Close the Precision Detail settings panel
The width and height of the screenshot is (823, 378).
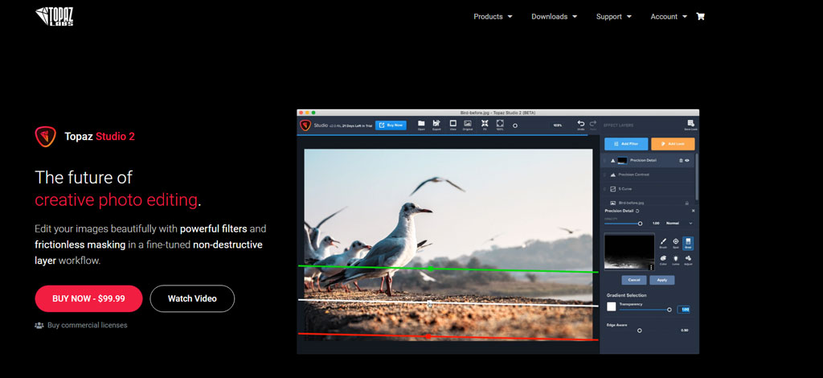[694, 211]
